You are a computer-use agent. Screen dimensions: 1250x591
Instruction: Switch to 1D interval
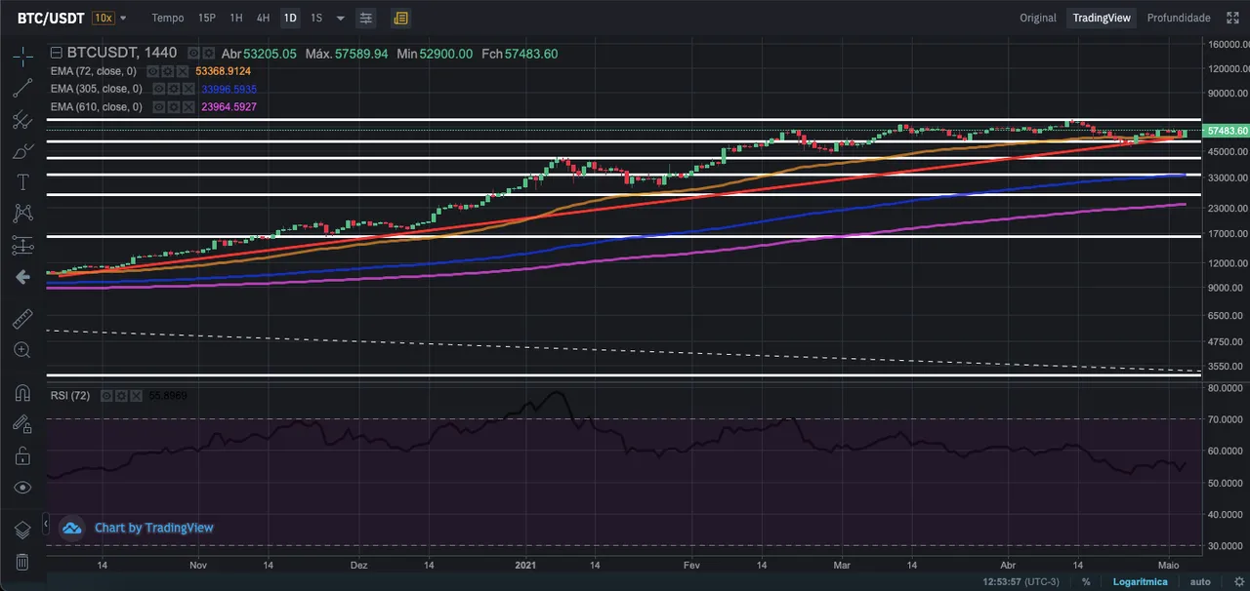pyautogui.click(x=290, y=18)
